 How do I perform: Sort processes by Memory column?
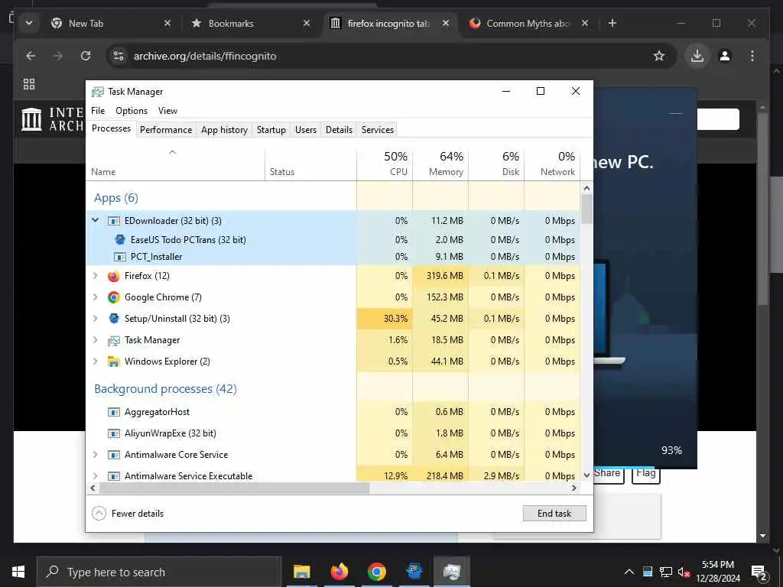pyautogui.click(x=440, y=164)
